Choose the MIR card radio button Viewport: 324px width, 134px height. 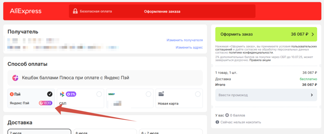148,94
